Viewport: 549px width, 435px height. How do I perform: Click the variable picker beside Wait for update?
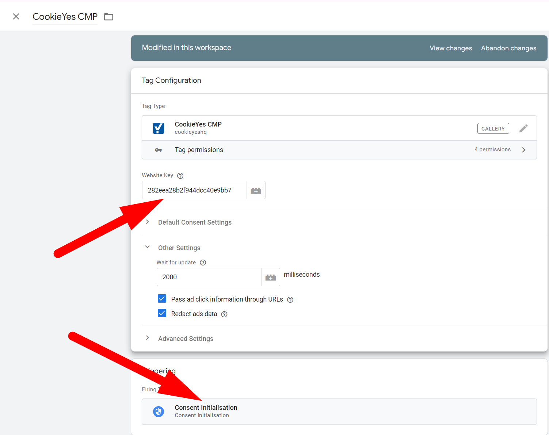[270, 277]
